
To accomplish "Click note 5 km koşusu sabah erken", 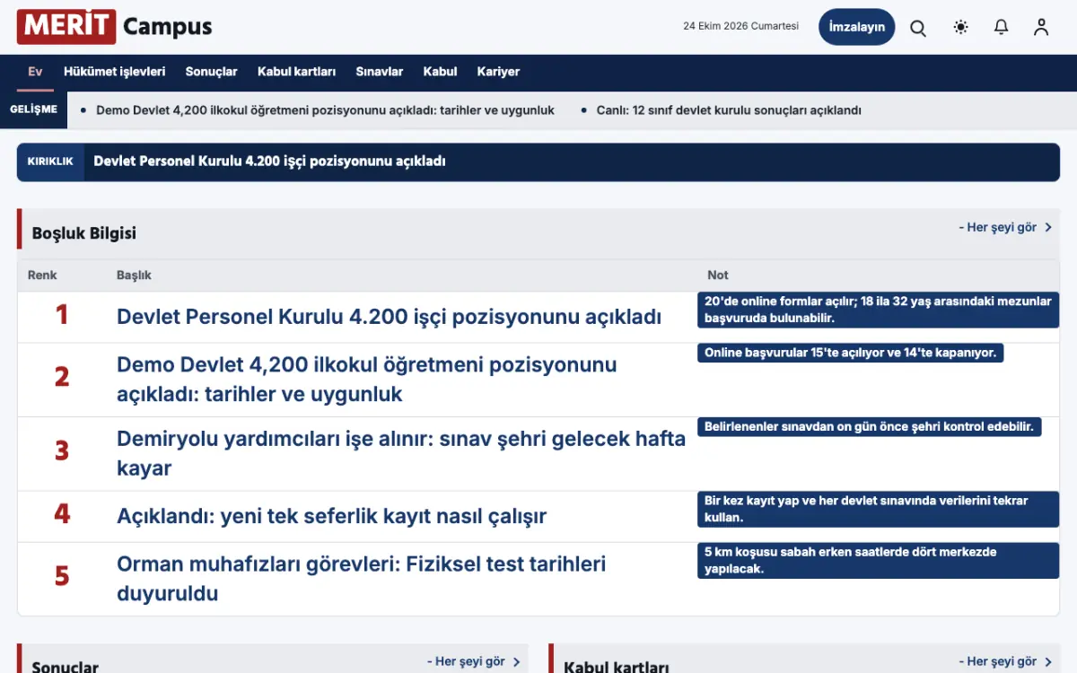I will point(879,561).
